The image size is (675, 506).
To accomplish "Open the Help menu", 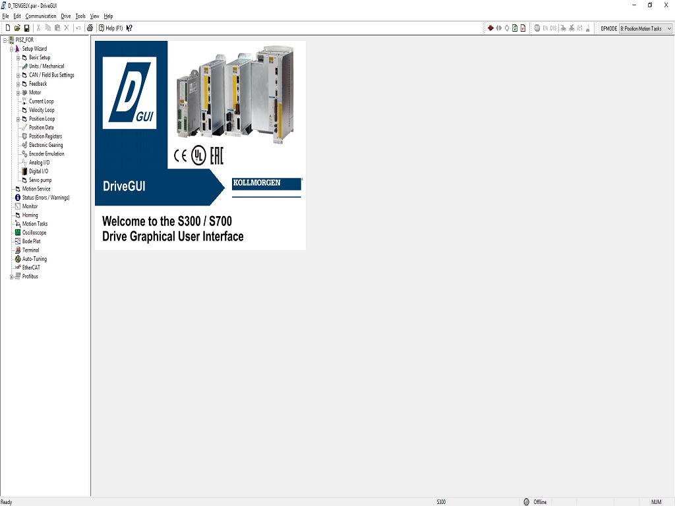I will click(109, 16).
